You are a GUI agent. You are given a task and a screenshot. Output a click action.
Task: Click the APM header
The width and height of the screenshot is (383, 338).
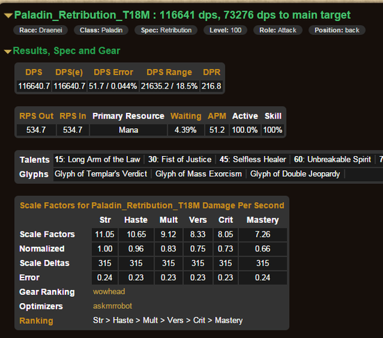217,116
